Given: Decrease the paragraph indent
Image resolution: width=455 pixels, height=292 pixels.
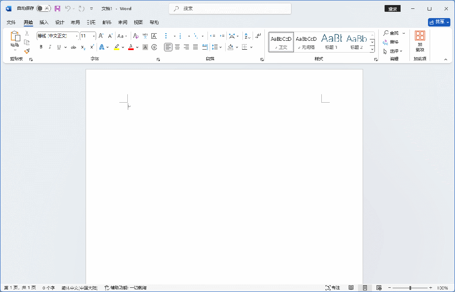Looking at the screenshot, I should tap(213, 36).
